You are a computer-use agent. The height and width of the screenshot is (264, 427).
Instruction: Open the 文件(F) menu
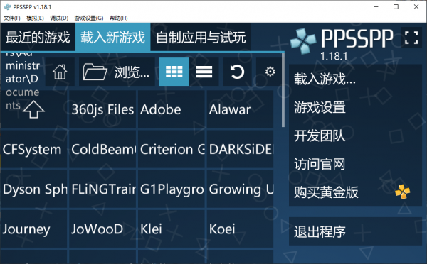[x=11, y=18]
